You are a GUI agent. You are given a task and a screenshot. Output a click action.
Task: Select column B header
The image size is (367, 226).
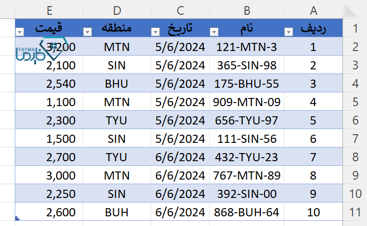coord(247,11)
